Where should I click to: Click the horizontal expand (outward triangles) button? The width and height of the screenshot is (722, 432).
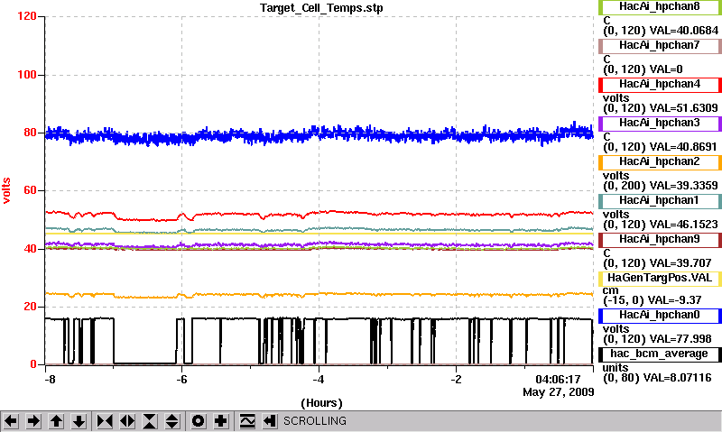pos(127,421)
